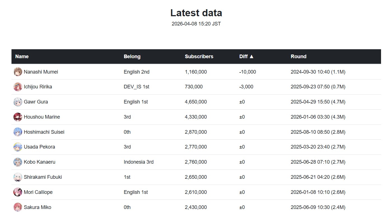Open the Usada Pekora name link
Viewport: 390px width, 214px height.
click(x=39, y=147)
